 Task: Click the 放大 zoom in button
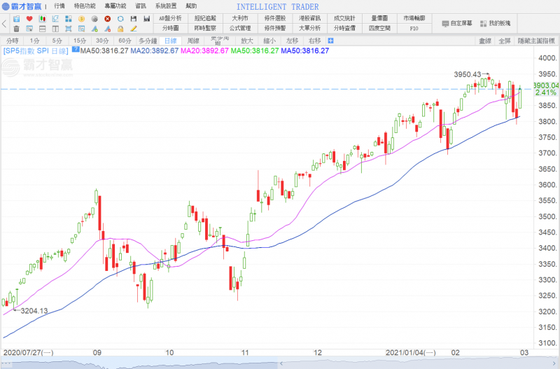246,41
